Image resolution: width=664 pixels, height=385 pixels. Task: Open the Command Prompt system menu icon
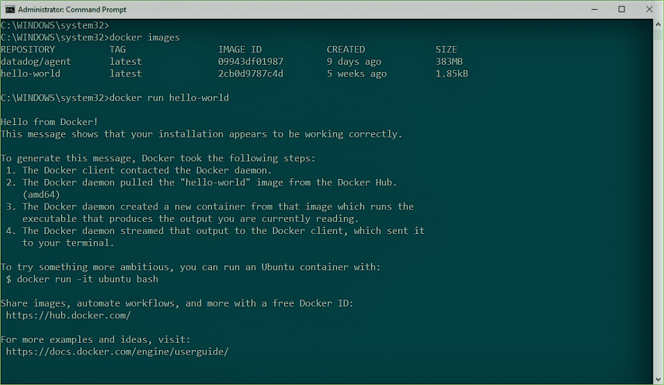10,9
